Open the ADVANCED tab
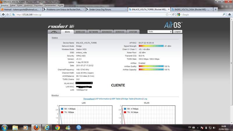The image size is (233, 131). [x=107, y=32]
